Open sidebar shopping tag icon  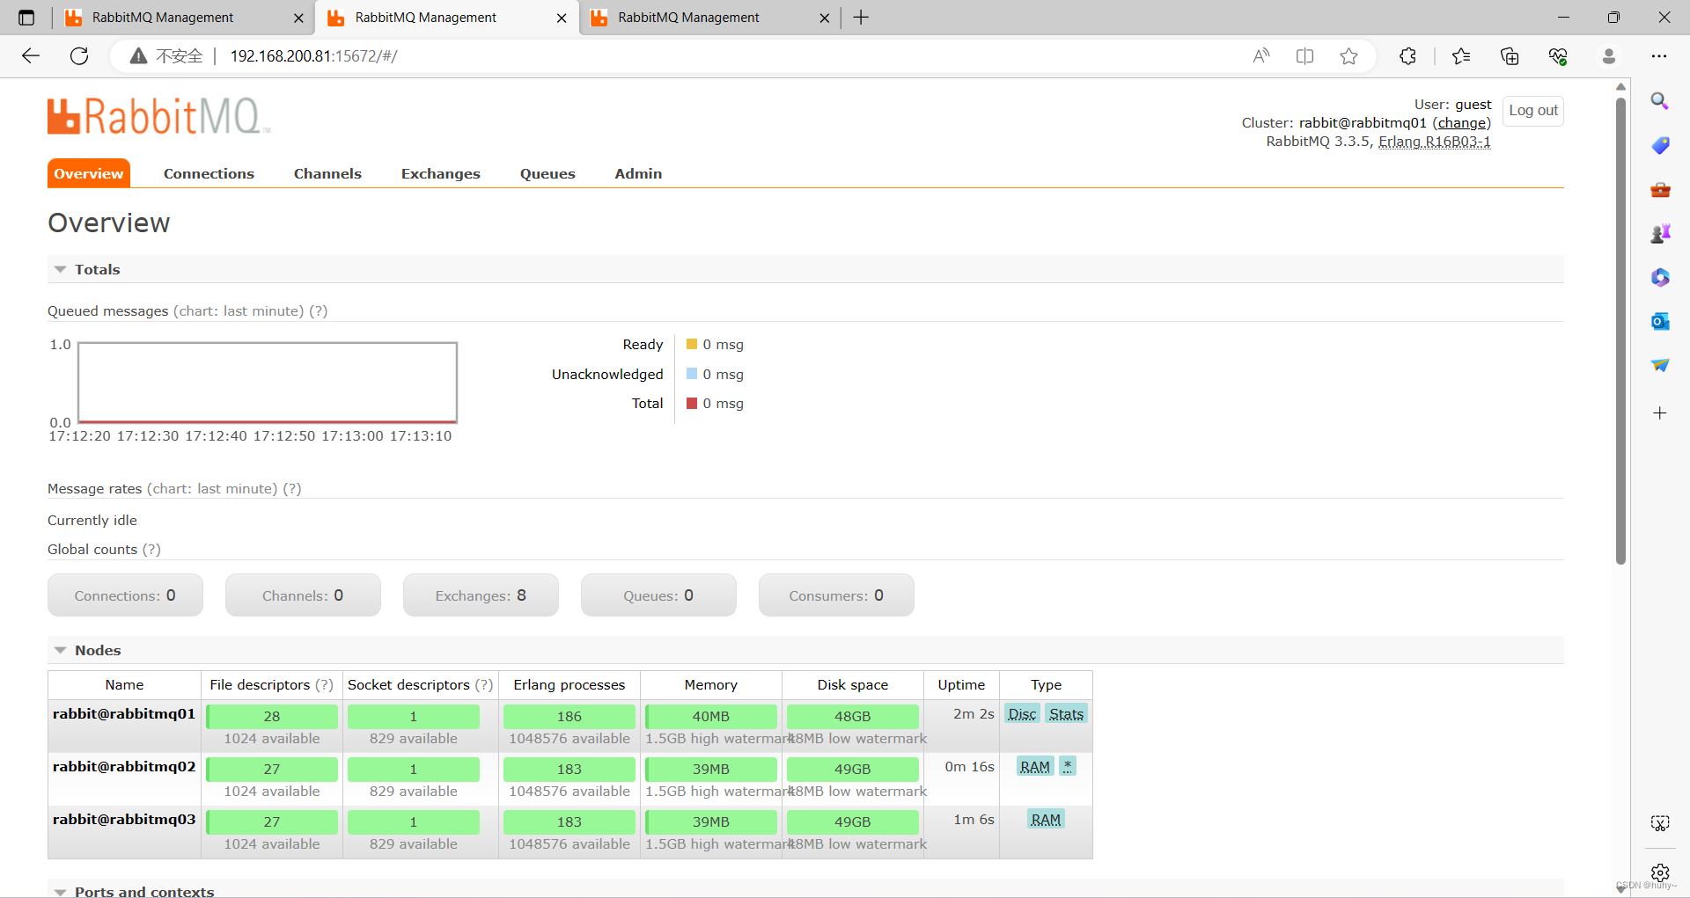pyautogui.click(x=1660, y=145)
